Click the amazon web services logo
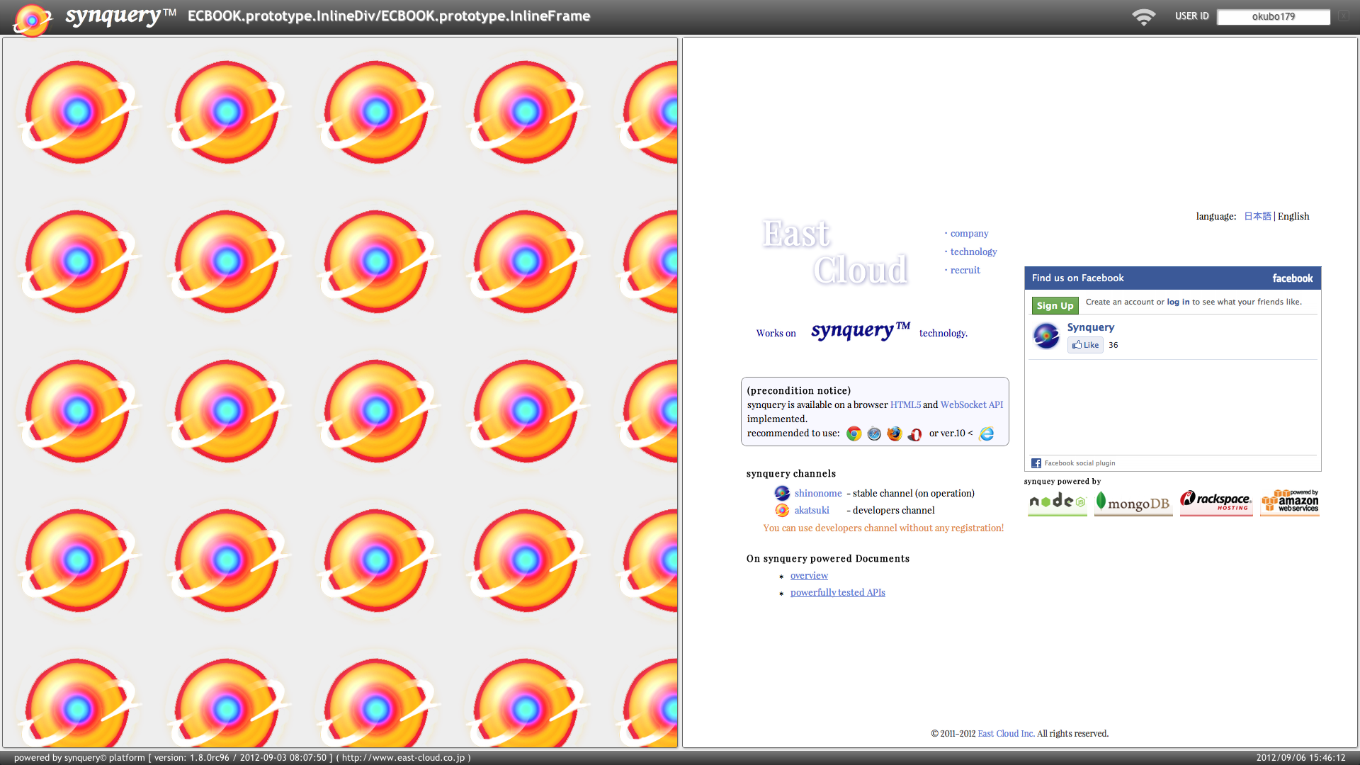This screenshot has width=1360, height=765. point(1290,502)
